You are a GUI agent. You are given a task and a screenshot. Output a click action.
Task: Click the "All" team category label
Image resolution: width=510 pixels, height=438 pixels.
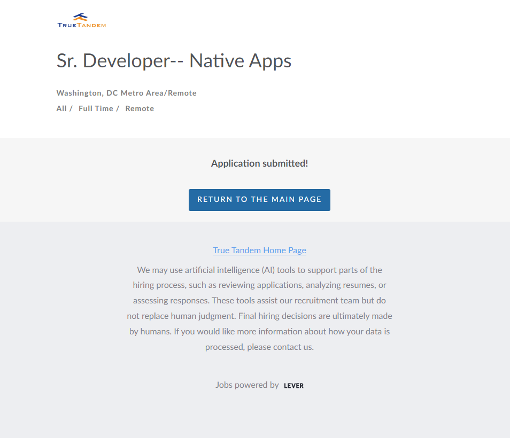pyautogui.click(x=61, y=108)
